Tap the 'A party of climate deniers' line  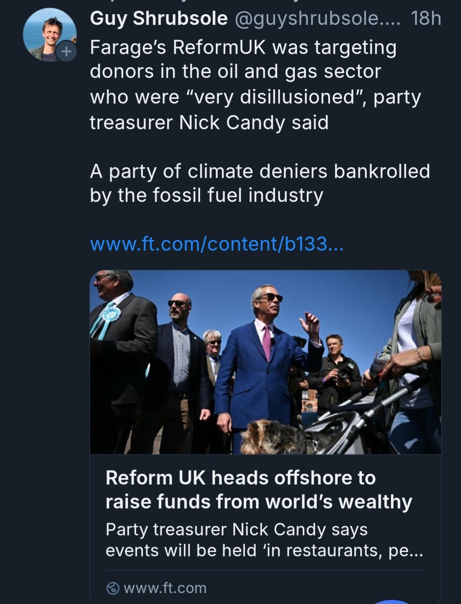260,171
